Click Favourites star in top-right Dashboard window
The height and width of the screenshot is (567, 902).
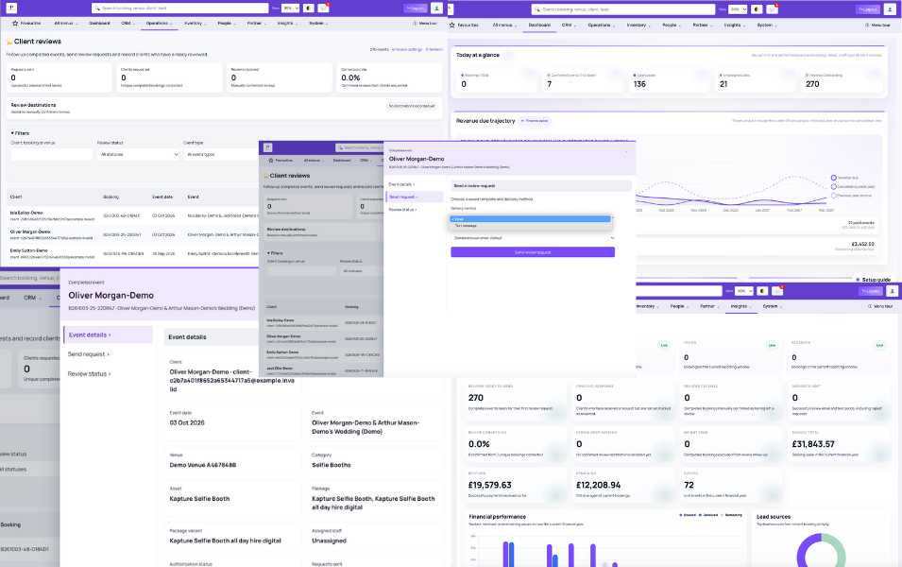click(452, 25)
